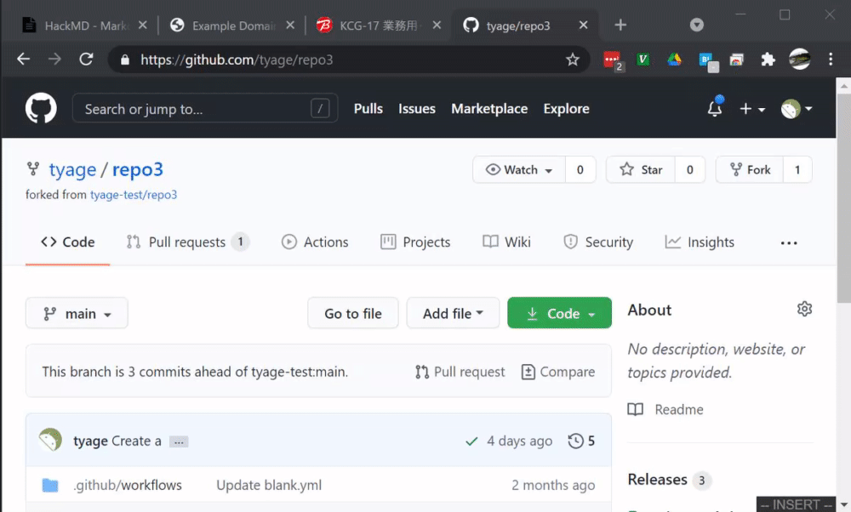
Task: Open notifications via the bell icon
Action: pyautogui.click(x=714, y=108)
